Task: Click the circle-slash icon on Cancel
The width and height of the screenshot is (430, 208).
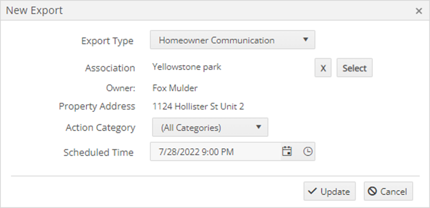Action: [372, 191]
